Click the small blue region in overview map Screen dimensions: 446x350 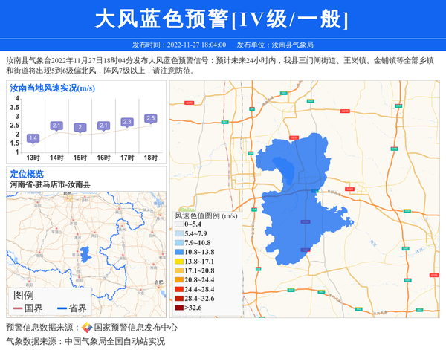coord(85,255)
